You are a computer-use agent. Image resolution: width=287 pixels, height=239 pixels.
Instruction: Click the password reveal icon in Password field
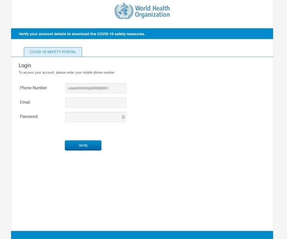pyautogui.click(x=123, y=117)
